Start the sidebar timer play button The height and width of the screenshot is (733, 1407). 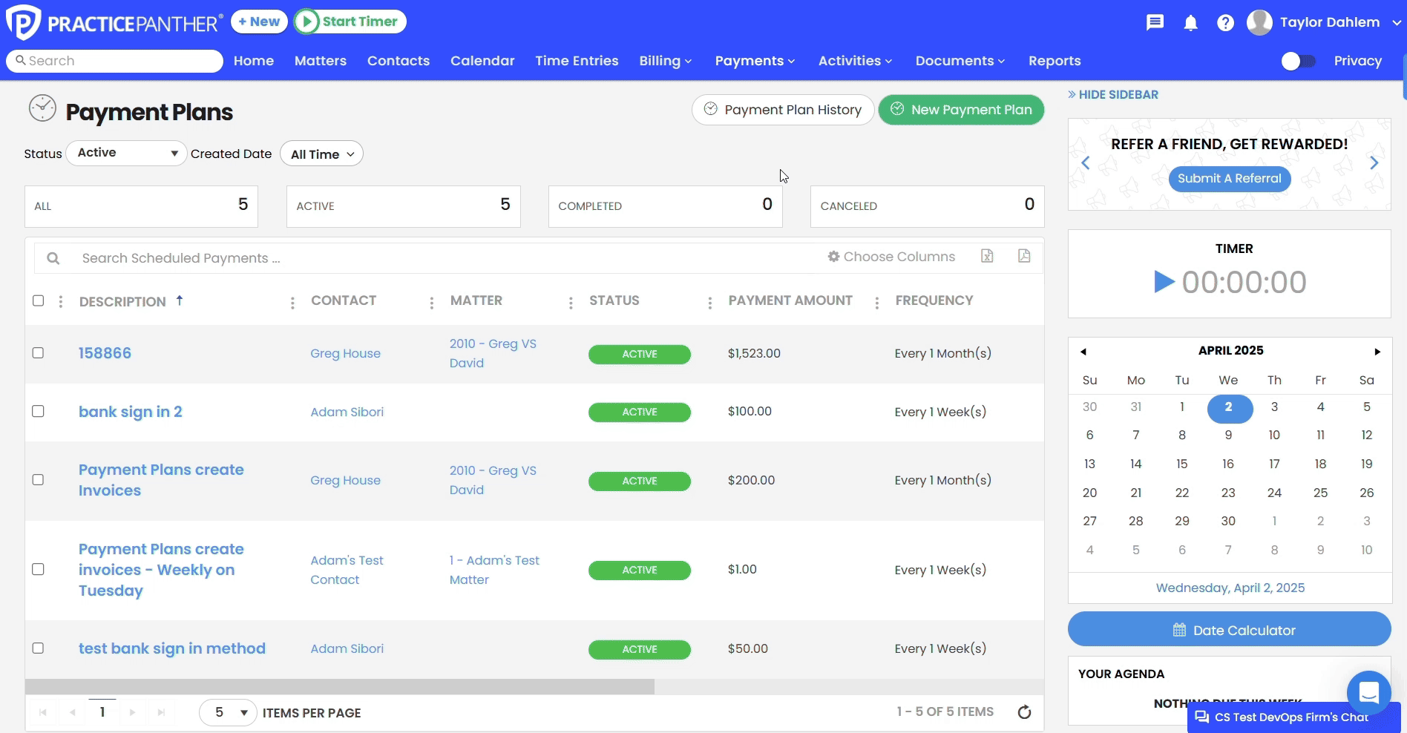pyautogui.click(x=1164, y=282)
